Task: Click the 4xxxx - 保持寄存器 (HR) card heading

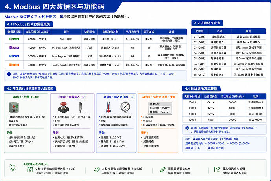Action: (x=159, y=97)
